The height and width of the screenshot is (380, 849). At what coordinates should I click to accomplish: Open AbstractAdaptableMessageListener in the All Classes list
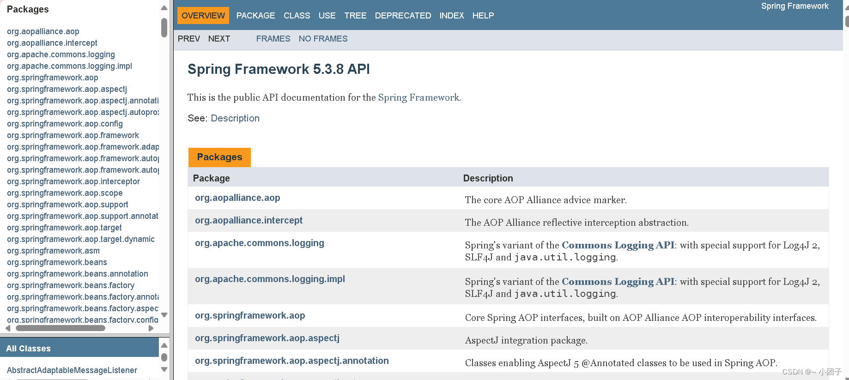[72, 370]
